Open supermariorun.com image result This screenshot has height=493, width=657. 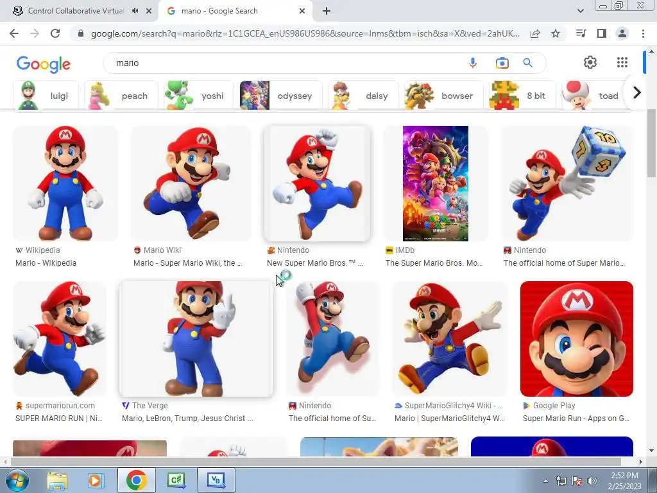click(x=60, y=339)
